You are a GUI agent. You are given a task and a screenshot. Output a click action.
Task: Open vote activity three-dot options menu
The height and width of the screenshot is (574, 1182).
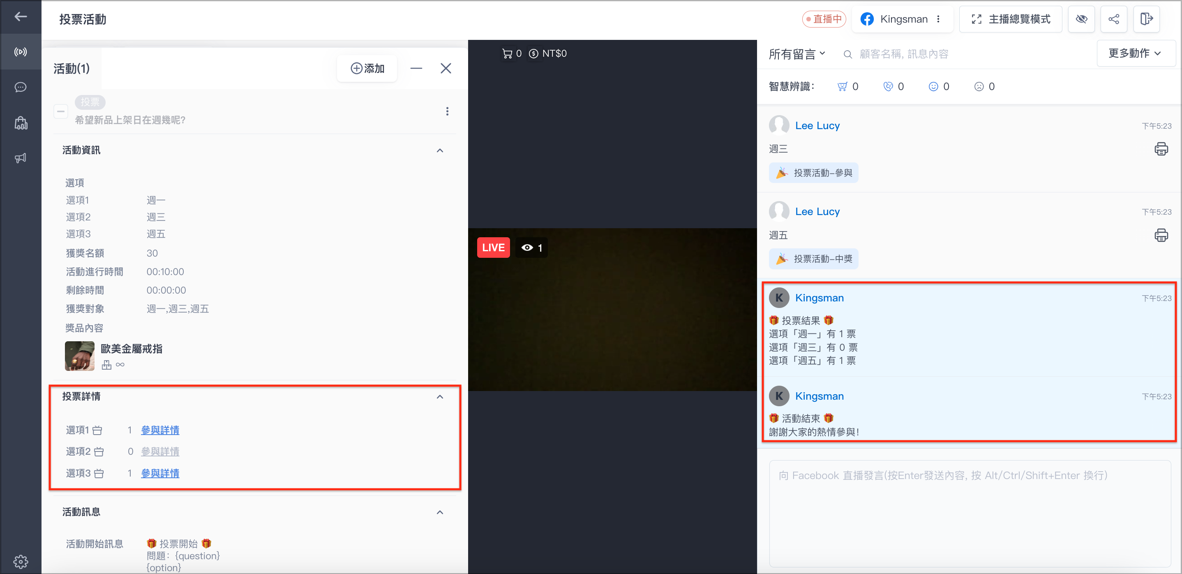click(448, 111)
